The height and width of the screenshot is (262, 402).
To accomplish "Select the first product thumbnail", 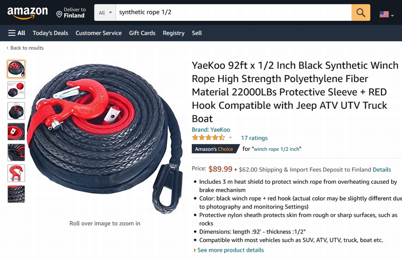I will (x=16, y=69).
